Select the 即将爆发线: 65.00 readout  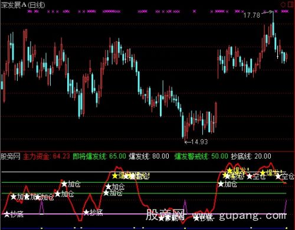pos(99,156)
